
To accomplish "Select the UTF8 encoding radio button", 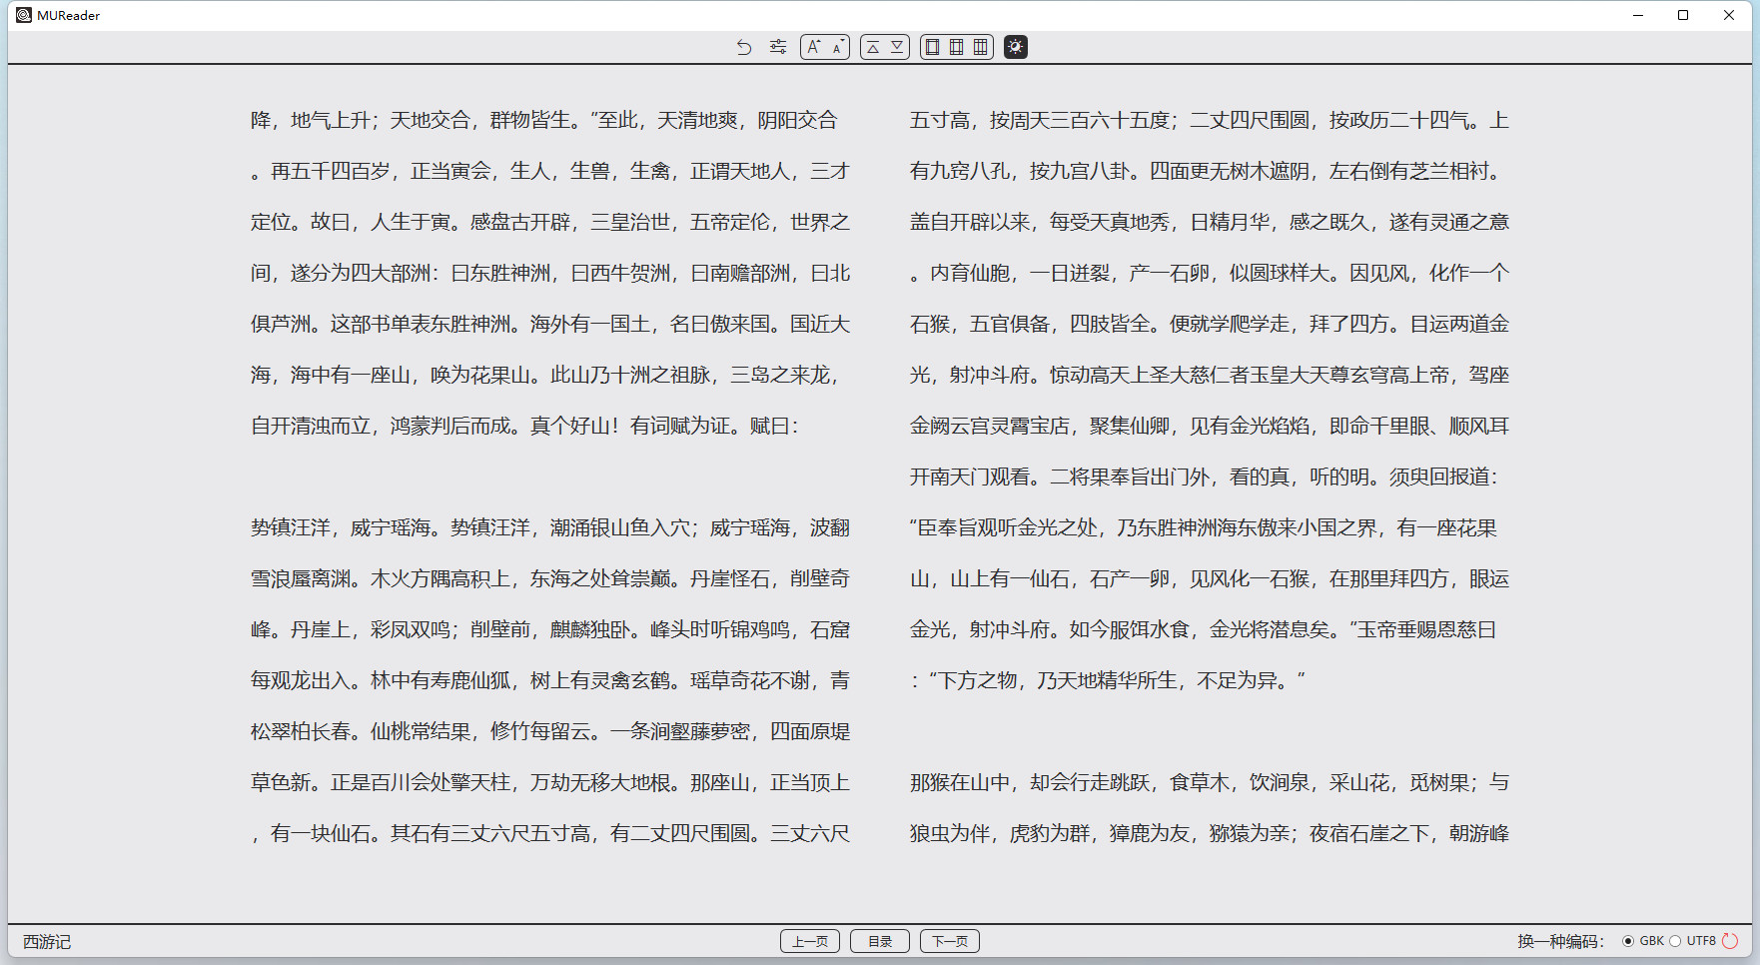I will (x=1675, y=940).
